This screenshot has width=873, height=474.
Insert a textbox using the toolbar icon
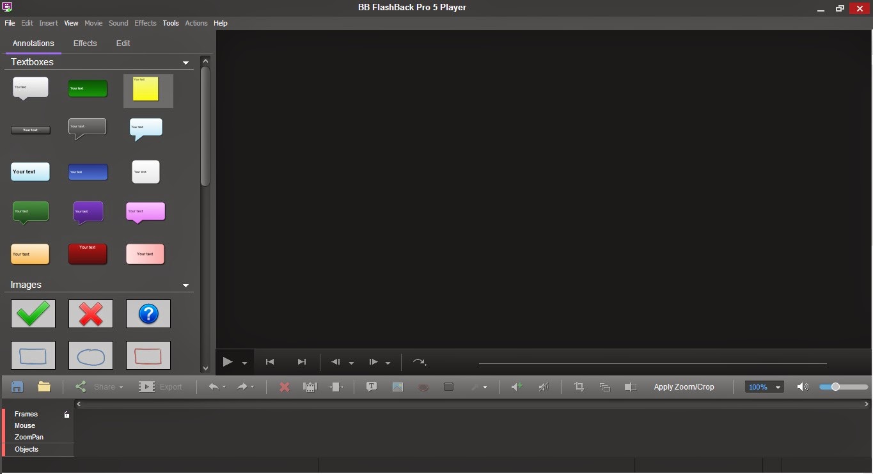(372, 387)
